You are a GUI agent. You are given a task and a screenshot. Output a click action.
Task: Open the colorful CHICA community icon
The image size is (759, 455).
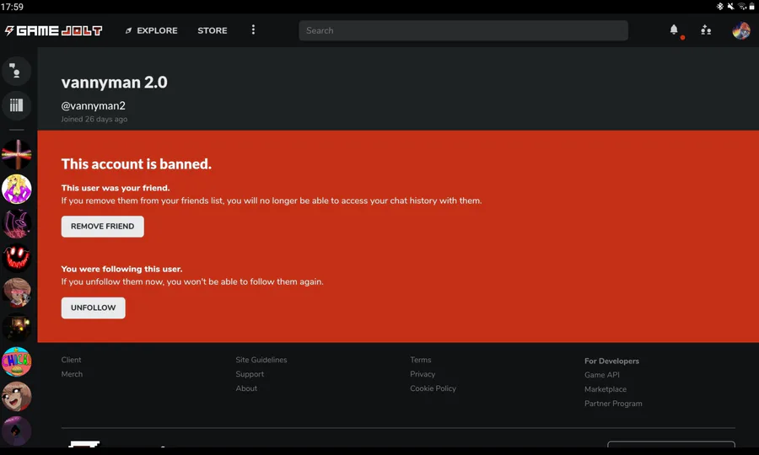tap(16, 361)
